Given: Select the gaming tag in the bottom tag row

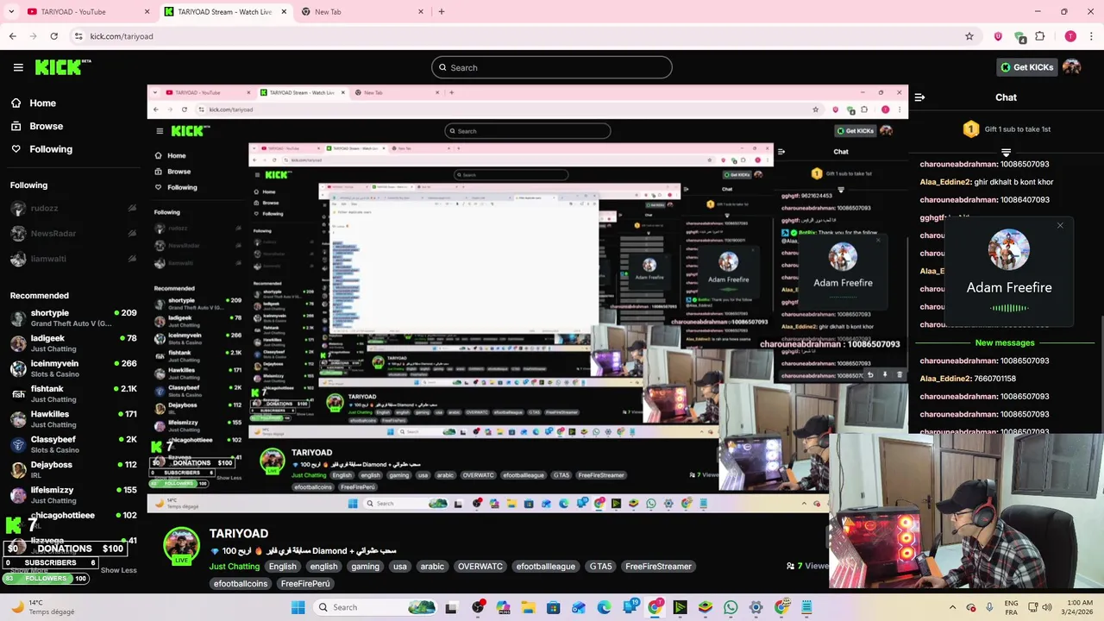Looking at the screenshot, I should (365, 567).
